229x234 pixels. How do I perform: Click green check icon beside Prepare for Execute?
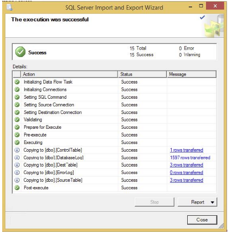17,127
